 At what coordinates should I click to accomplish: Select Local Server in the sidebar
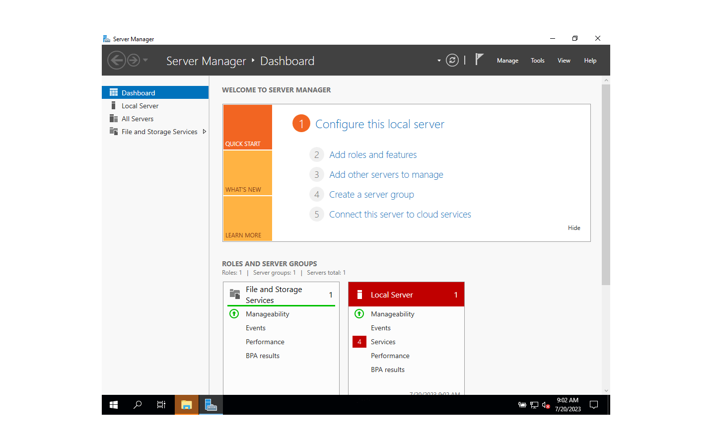point(155,106)
